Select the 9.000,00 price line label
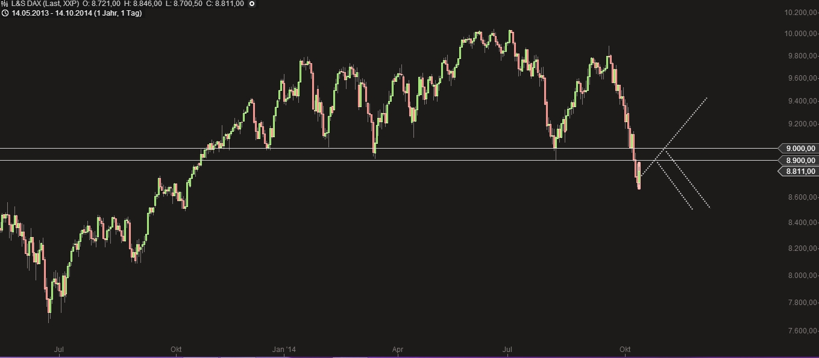Screen dimensions: 819x358 click(x=798, y=148)
